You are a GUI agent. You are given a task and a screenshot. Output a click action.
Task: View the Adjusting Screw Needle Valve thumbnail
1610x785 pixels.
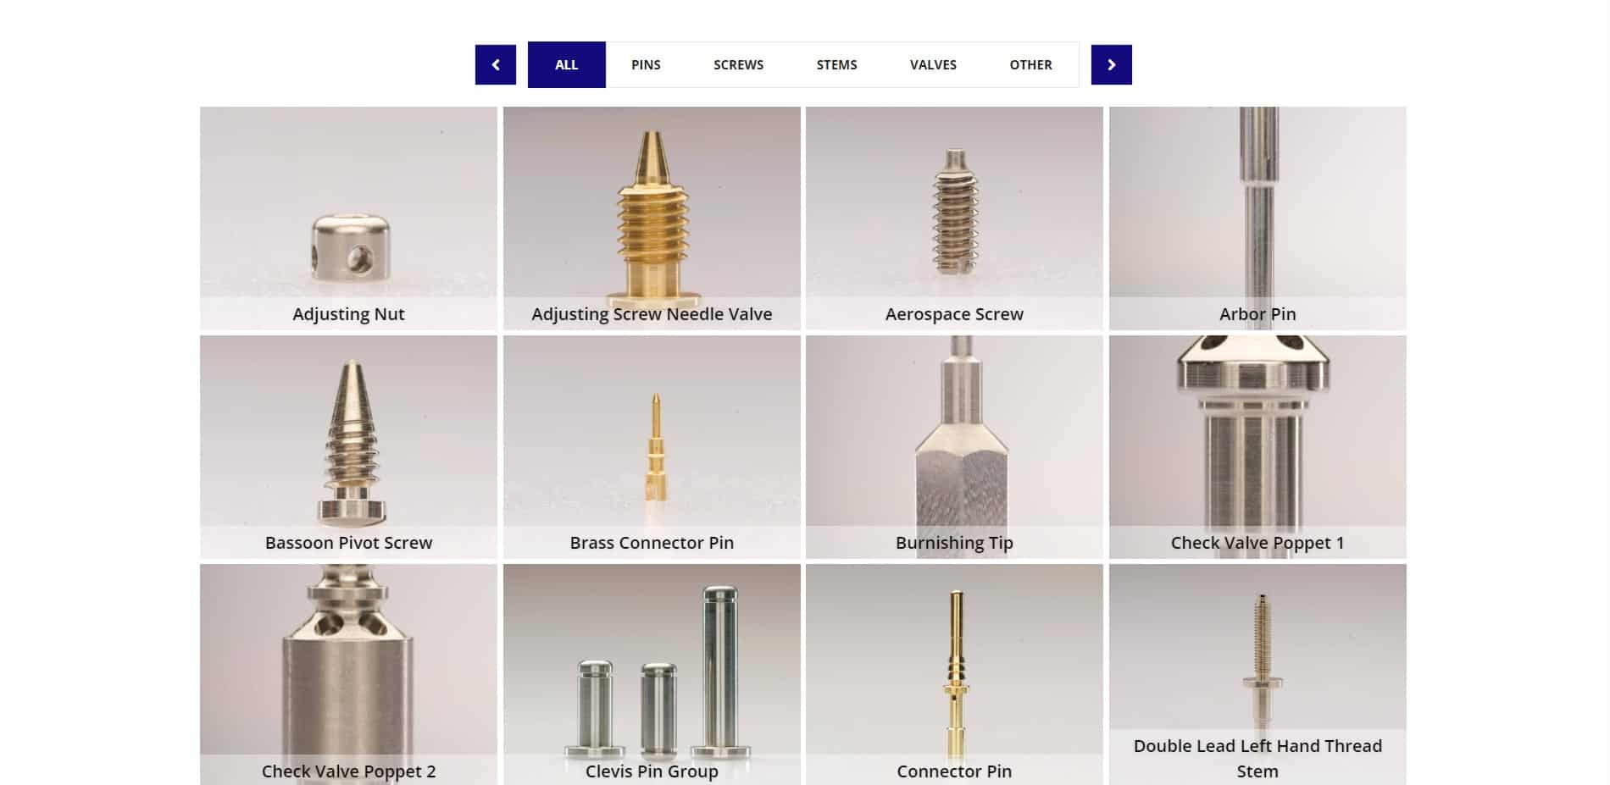(x=652, y=218)
